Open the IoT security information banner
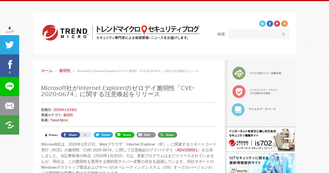The height and width of the screenshot is (173, 329). (261, 163)
